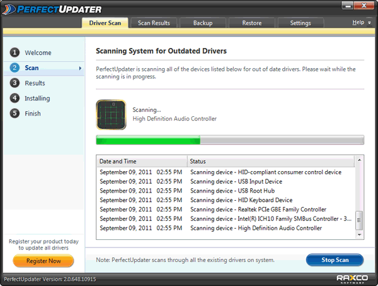Click the step 4 Installing number icon

(14, 98)
